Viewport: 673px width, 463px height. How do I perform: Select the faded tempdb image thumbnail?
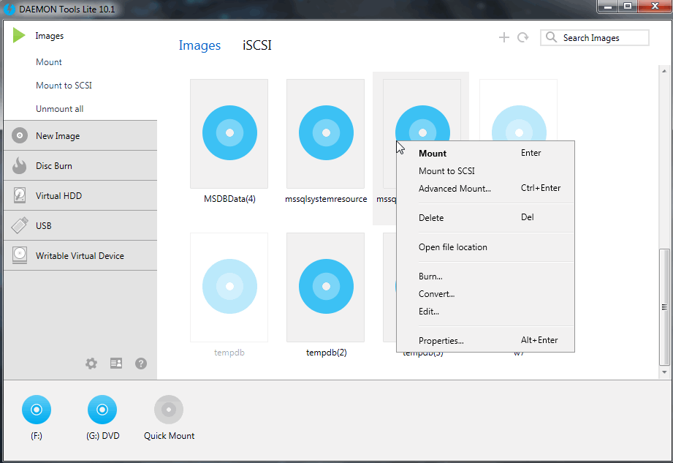(x=229, y=287)
